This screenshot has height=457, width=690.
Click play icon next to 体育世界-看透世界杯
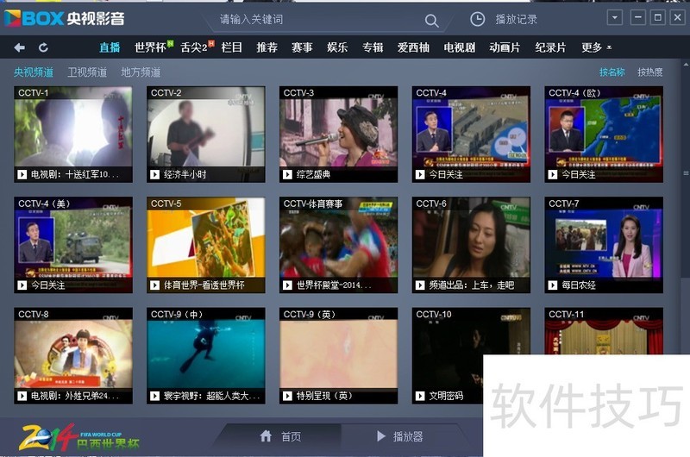[x=154, y=285]
